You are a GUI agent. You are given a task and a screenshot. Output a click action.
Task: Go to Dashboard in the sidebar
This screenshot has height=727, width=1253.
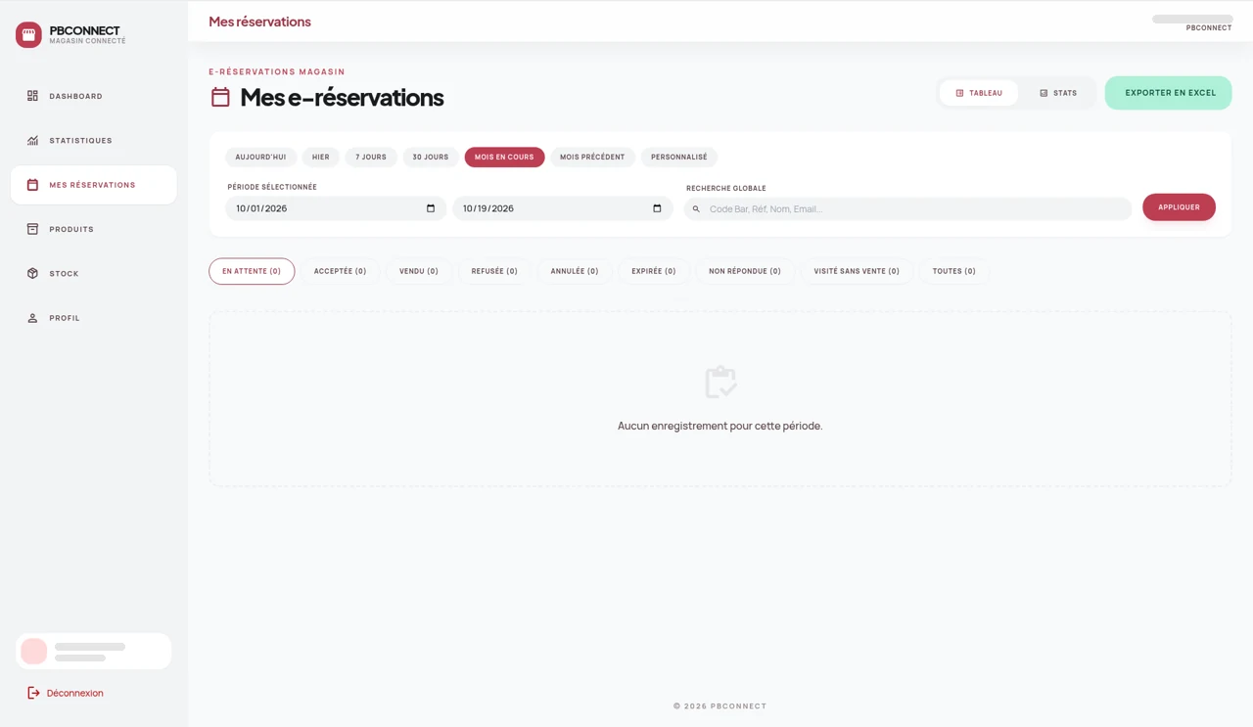point(94,96)
